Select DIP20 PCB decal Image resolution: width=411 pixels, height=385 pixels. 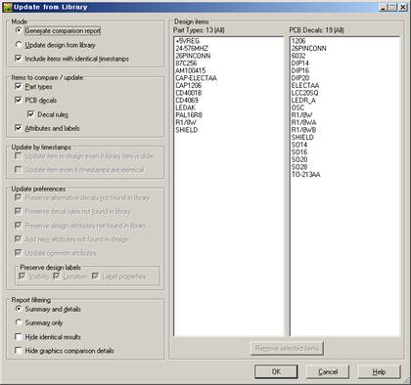tap(300, 78)
